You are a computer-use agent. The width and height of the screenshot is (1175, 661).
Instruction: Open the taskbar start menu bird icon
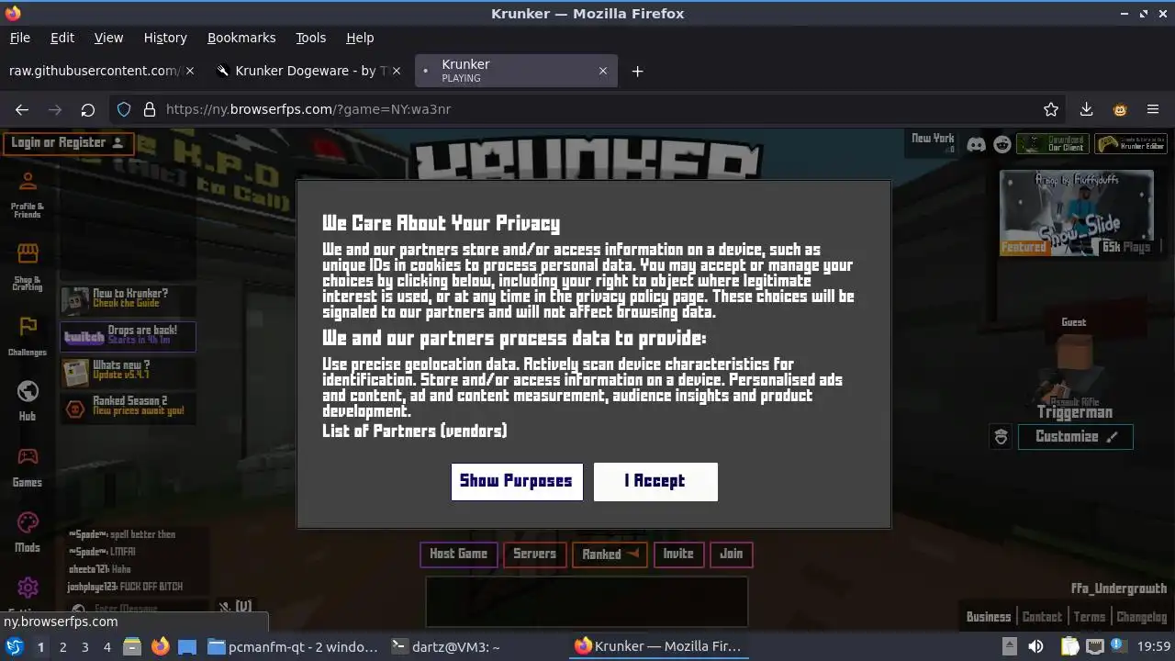(15, 646)
